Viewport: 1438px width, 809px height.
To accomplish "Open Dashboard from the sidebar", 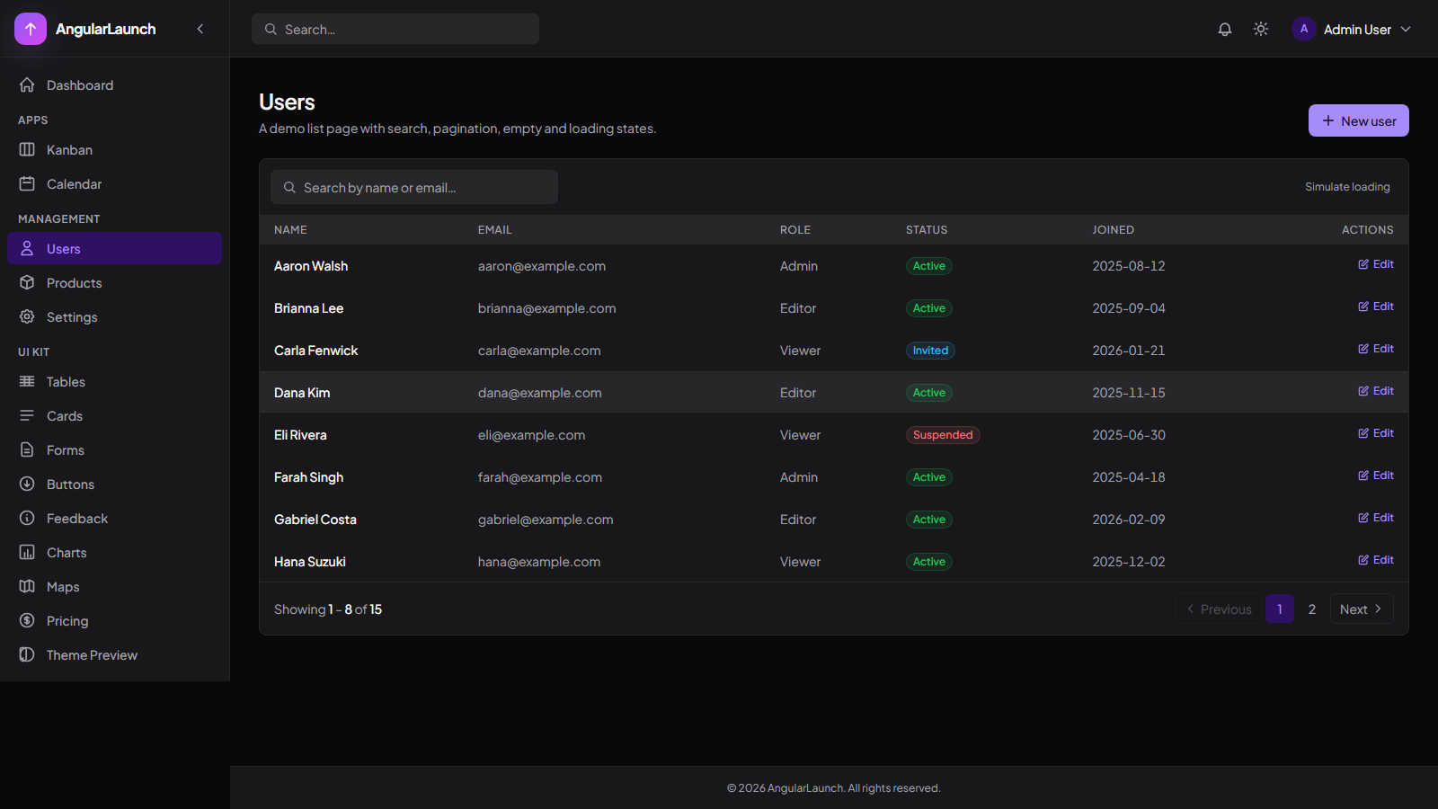I will (115, 85).
